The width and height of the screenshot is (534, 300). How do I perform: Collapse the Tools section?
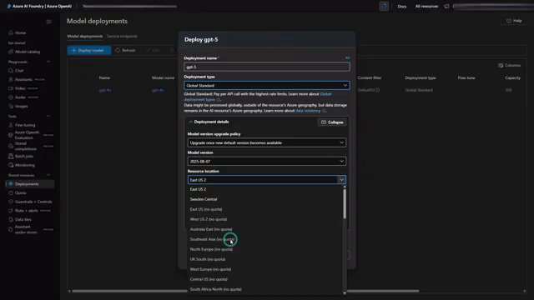48,117
